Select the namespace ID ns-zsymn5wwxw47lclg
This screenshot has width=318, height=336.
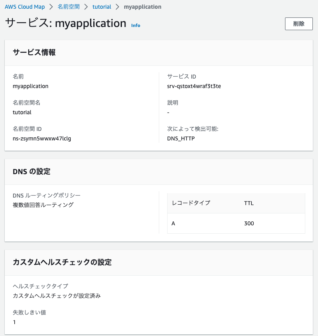tap(42, 138)
